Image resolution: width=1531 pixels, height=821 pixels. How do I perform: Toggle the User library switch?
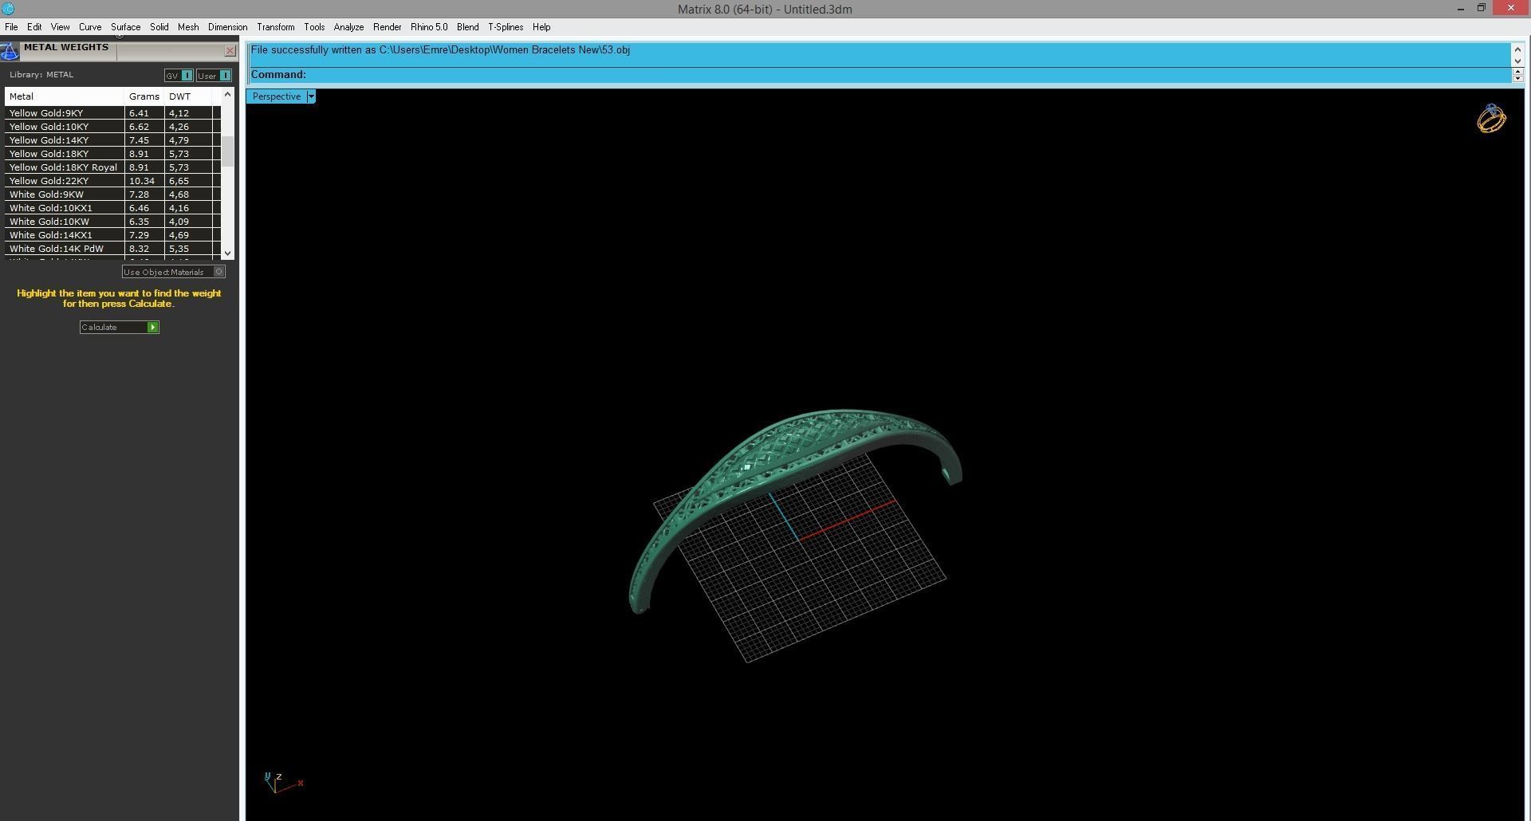coord(214,76)
